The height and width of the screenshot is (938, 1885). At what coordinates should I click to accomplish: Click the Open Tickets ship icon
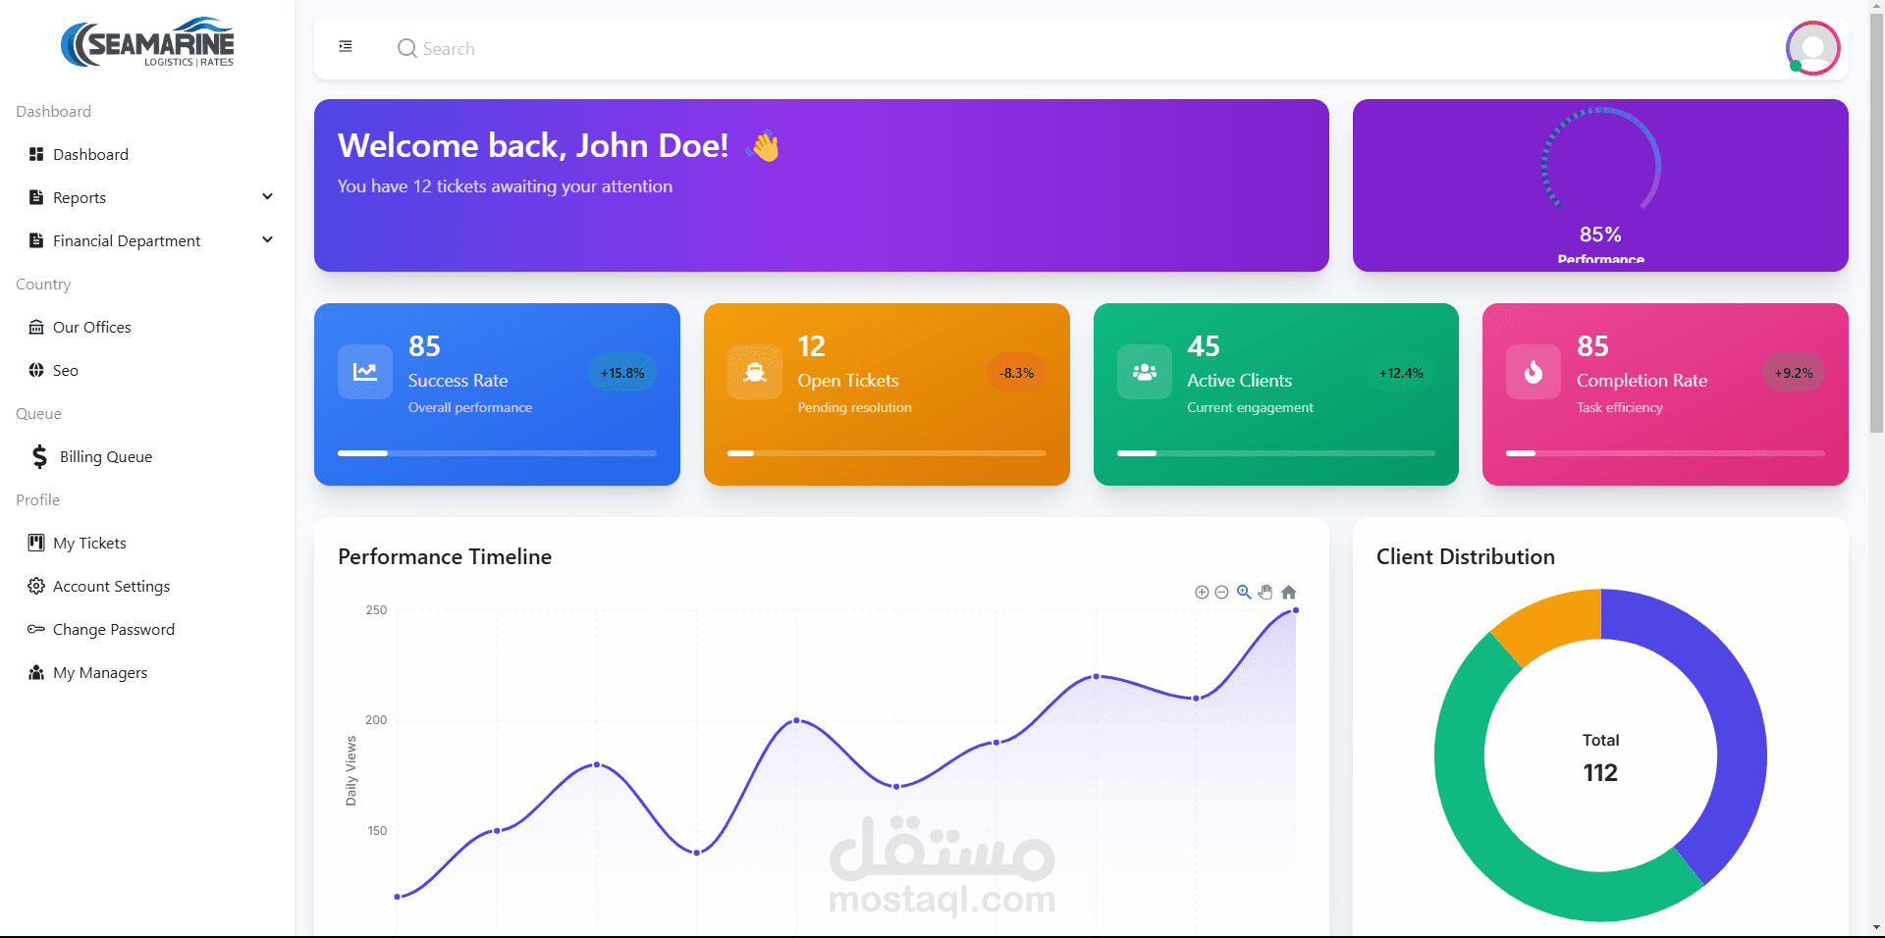click(754, 372)
